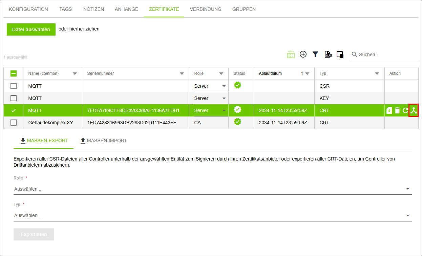422x256 pixels.
Task: Download the selected MQTT CRT certificate
Action: pos(389,110)
